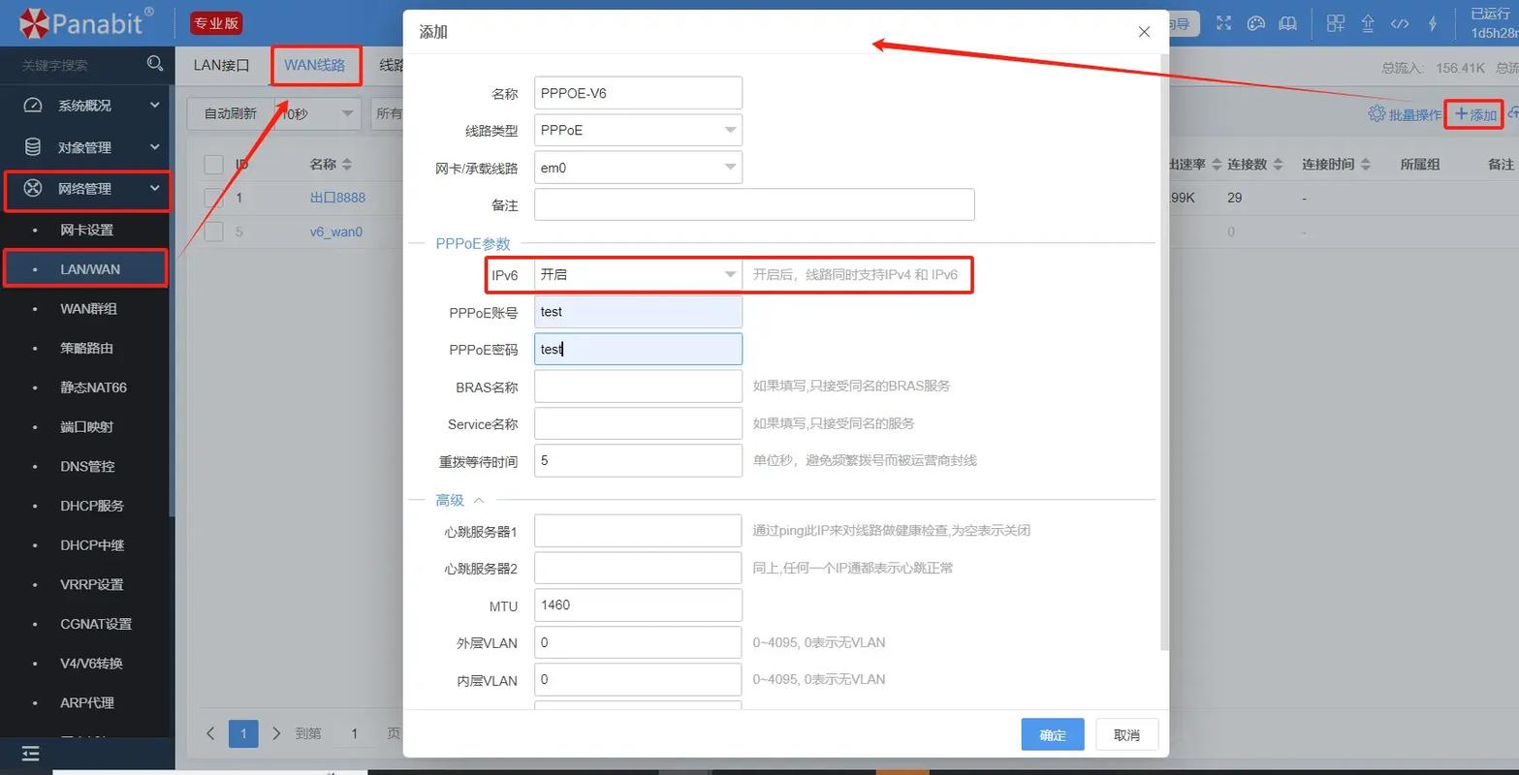Switch to the LAN接口 tab
The image size is (1519, 775).
tap(221, 65)
